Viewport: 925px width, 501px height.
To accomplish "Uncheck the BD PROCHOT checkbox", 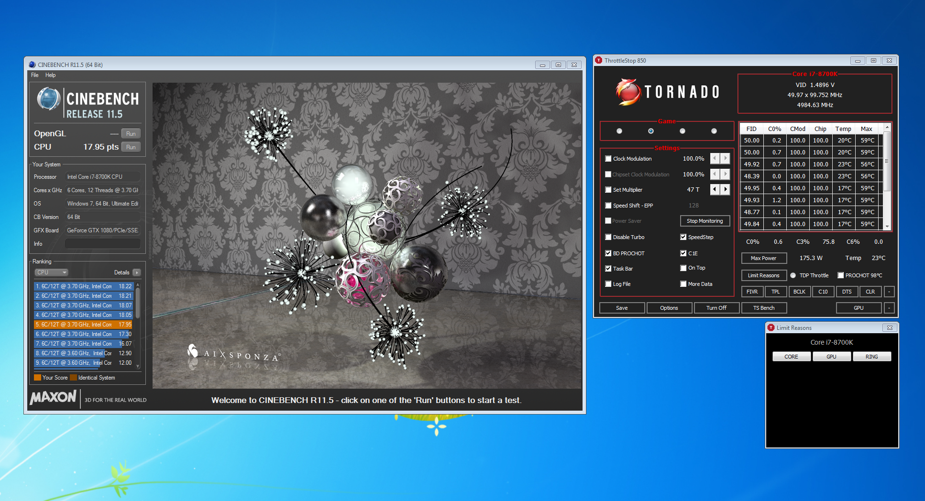I will pyautogui.click(x=608, y=253).
